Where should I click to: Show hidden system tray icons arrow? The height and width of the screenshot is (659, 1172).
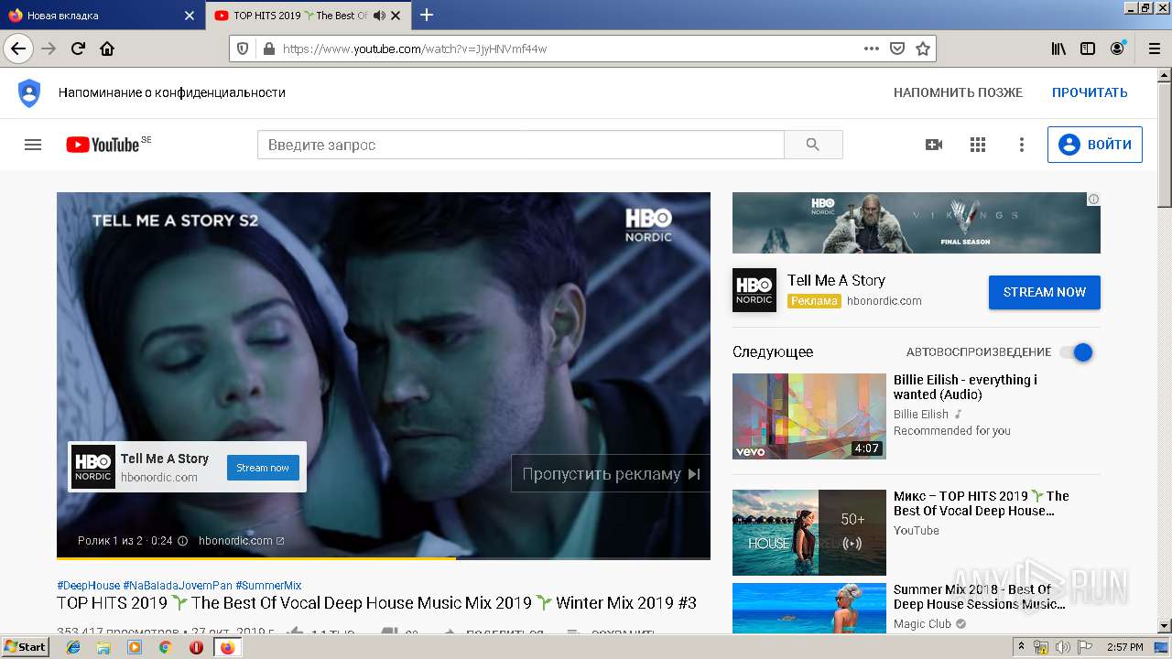[x=1022, y=647]
